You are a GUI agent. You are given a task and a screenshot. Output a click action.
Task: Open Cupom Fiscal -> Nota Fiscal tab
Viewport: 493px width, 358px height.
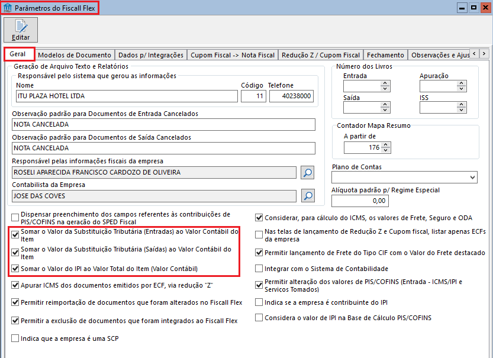point(233,55)
